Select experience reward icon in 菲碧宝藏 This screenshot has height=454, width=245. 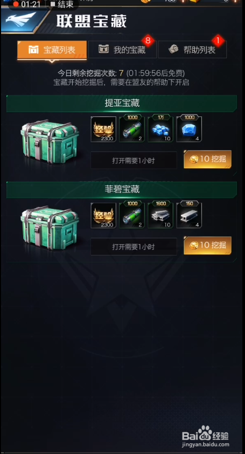tap(103, 216)
